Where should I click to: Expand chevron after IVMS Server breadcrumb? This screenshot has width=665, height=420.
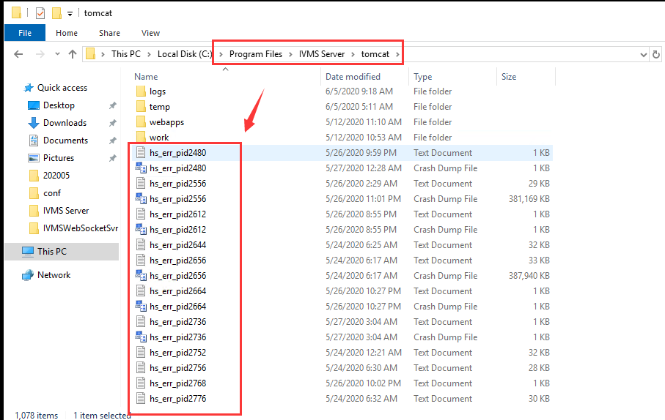coord(353,54)
